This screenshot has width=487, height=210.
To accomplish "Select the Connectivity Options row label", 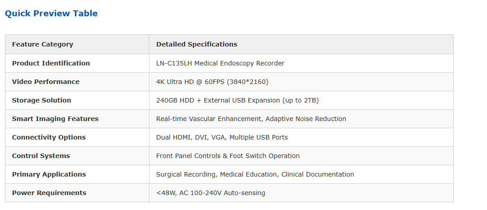I will click(49, 137).
